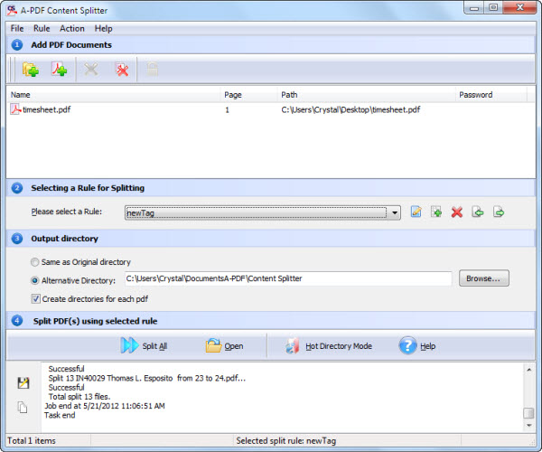
Task: Click the import rule icon
Action: coord(478,212)
